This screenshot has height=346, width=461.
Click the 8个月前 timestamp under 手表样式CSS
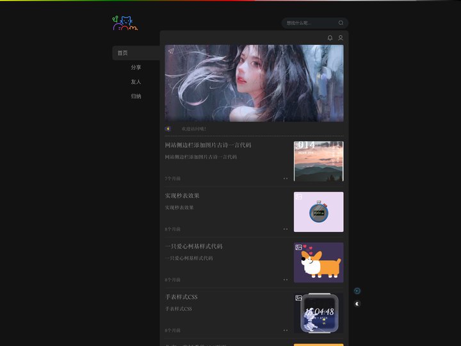[x=173, y=330]
